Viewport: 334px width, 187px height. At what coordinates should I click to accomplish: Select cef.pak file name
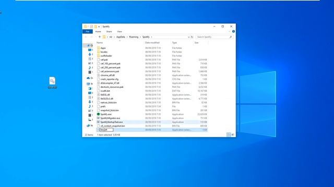click(104, 60)
